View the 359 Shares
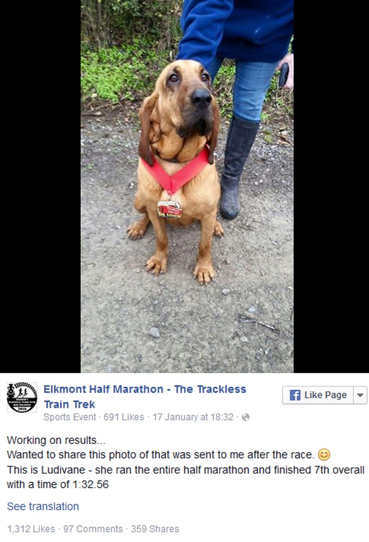Image resolution: width=369 pixels, height=542 pixels. click(x=155, y=529)
